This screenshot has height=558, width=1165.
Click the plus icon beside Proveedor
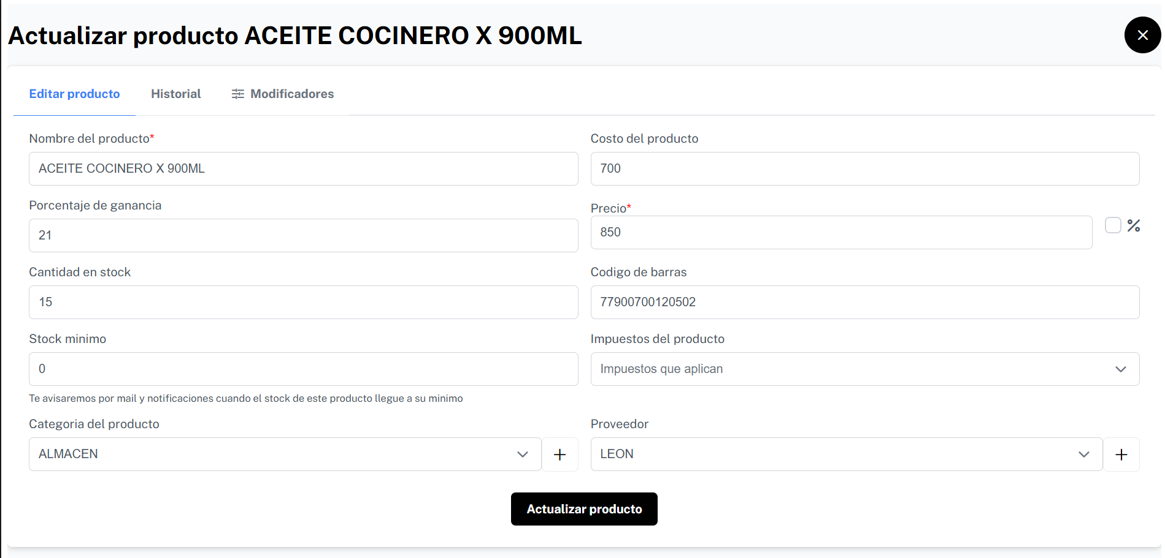(x=1121, y=454)
